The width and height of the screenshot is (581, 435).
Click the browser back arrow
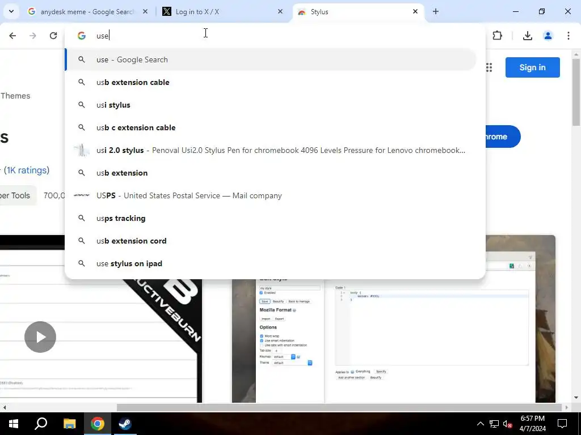coord(12,36)
